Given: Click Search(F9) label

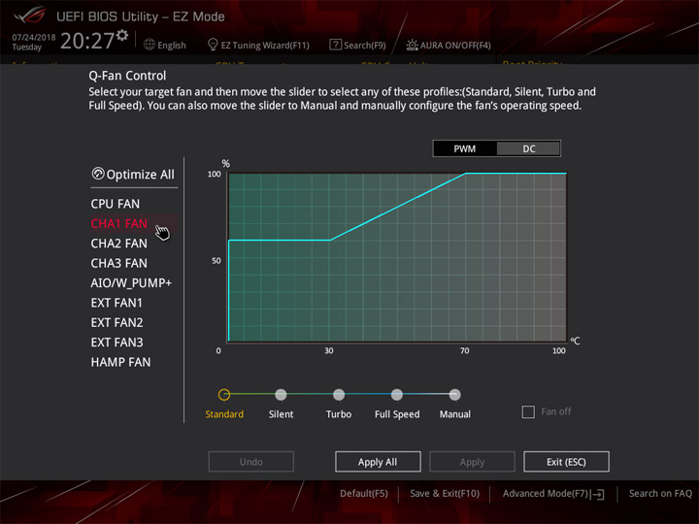Looking at the screenshot, I should click(365, 45).
